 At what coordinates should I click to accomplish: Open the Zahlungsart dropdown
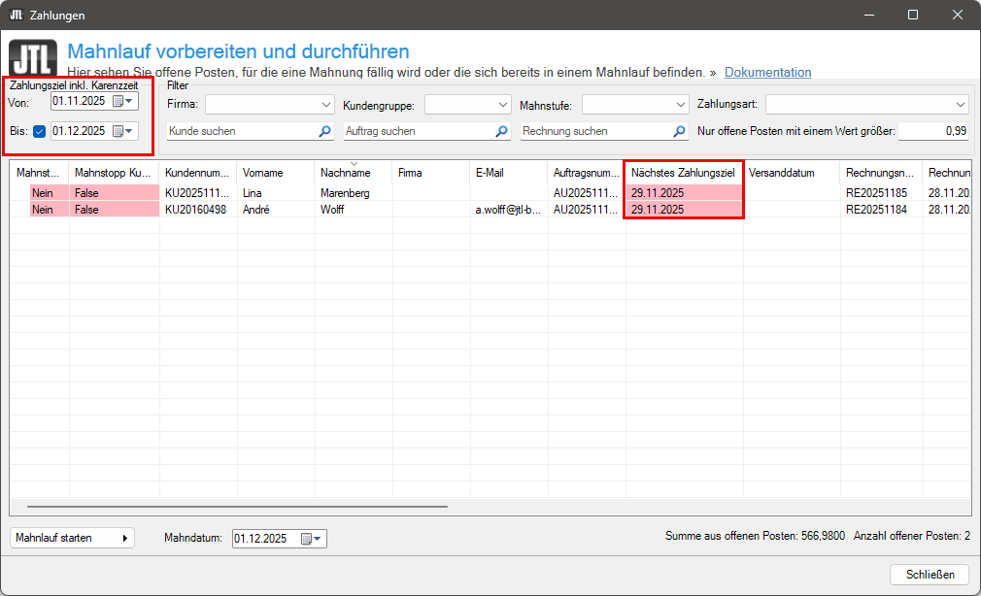(961, 104)
